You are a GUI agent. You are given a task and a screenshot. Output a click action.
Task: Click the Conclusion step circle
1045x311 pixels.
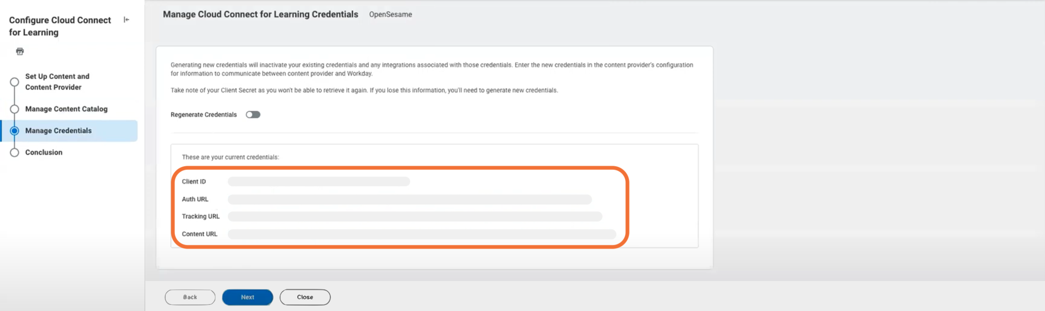pos(14,152)
